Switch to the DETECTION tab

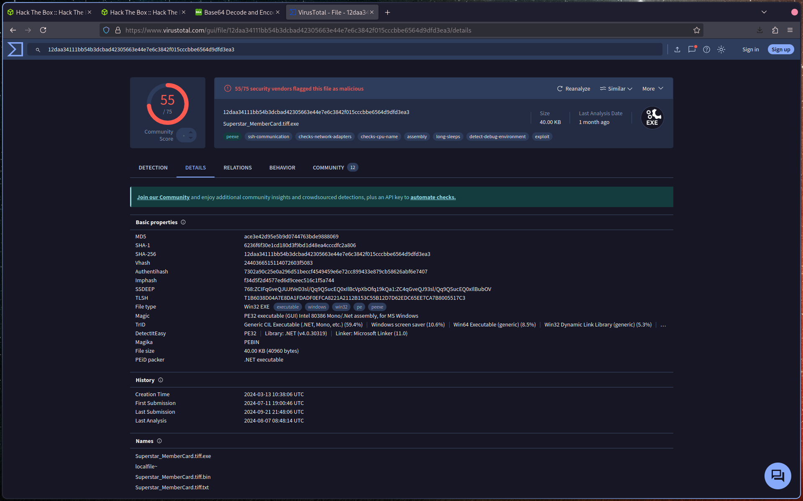(x=153, y=167)
